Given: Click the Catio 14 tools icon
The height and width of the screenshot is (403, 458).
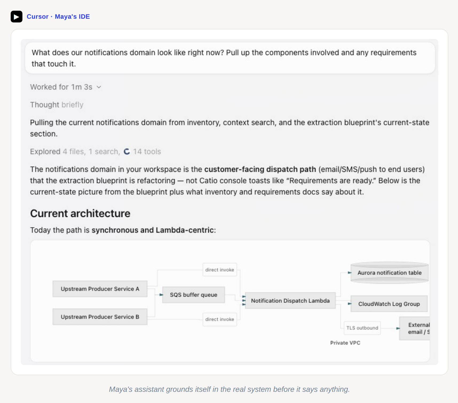Looking at the screenshot, I should pos(127,152).
